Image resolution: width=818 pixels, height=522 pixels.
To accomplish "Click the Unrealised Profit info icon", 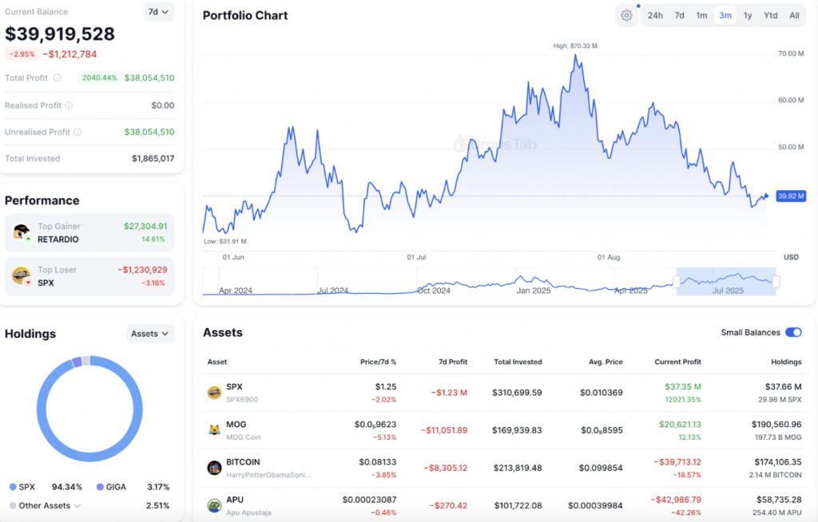I will 77,132.
